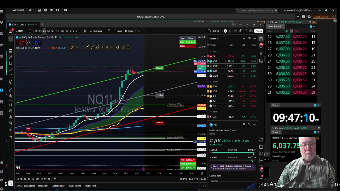The width and height of the screenshot is (340, 191).
Task: Open the watchlist panel icon in right sidebar
Action: coord(261,38)
